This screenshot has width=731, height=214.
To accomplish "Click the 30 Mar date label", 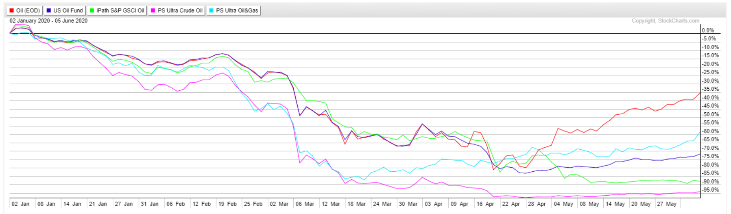I will (x=408, y=204).
